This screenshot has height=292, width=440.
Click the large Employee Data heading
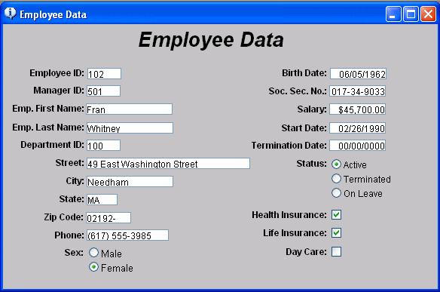(x=211, y=40)
